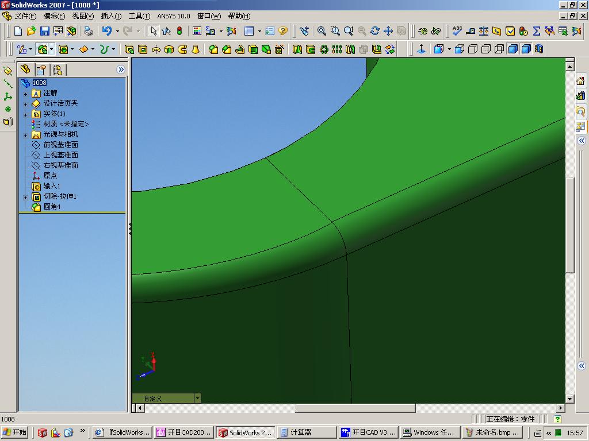Expand the 切除-拉伸1 feature node
The width and height of the screenshot is (589, 441).
(x=25, y=197)
